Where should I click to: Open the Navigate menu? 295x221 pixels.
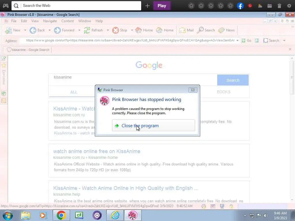point(50,21)
